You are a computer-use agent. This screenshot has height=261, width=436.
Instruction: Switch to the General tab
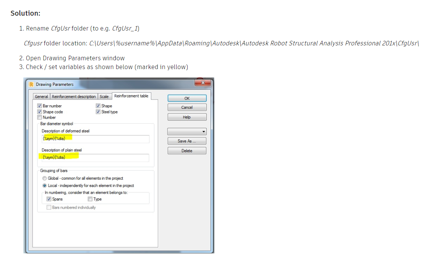(42, 97)
